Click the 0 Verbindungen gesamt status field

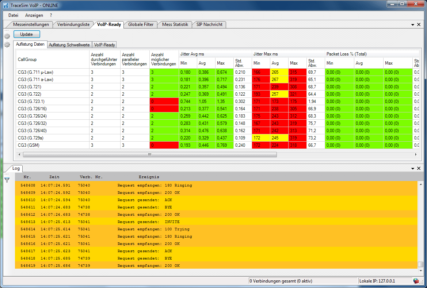tap(303, 281)
